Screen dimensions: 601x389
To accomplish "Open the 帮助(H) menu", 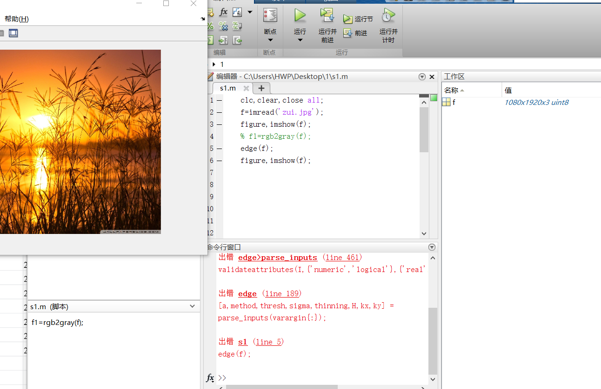I will click(x=16, y=19).
